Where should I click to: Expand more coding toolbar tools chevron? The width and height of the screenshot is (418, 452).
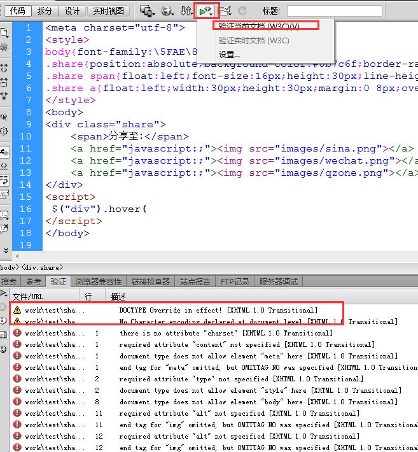click(6, 250)
